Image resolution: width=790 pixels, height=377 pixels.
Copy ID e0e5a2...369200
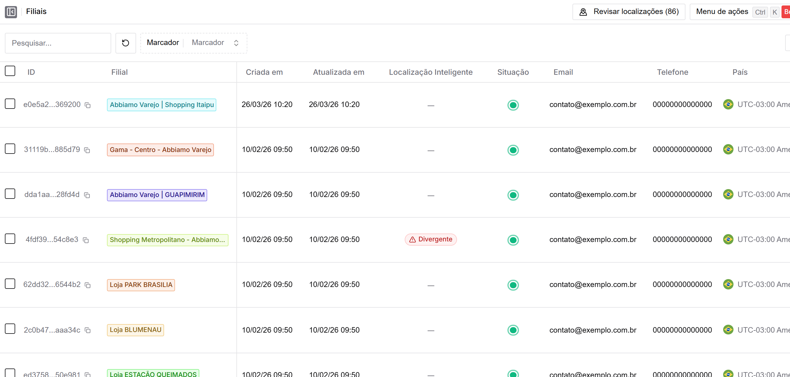(x=88, y=105)
